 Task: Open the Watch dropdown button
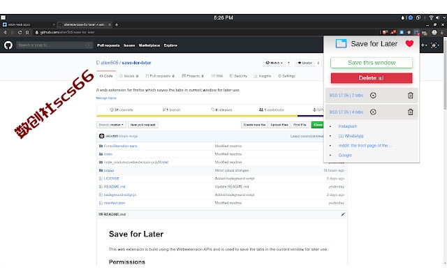[x=274, y=63]
